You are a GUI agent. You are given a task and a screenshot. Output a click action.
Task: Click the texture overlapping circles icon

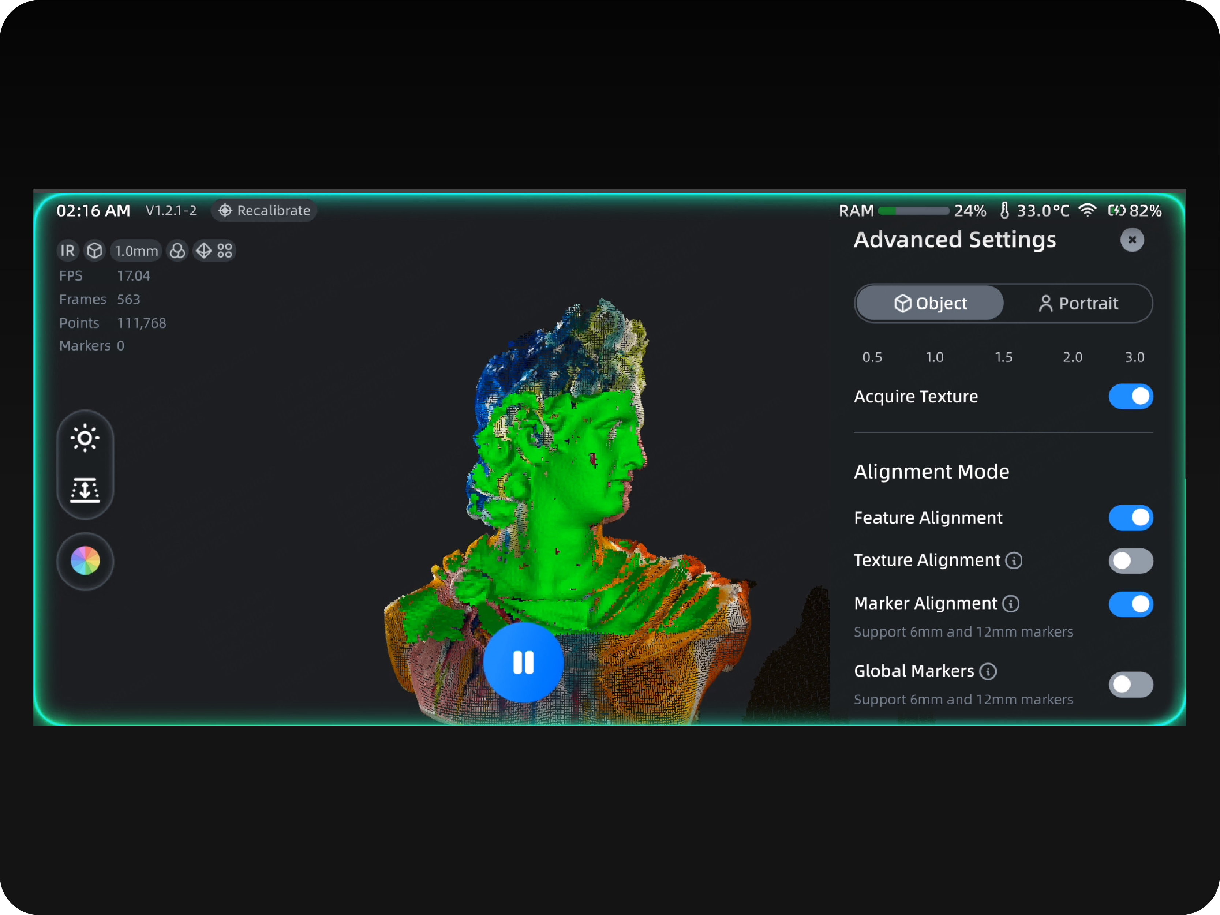click(x=177, y=251)
